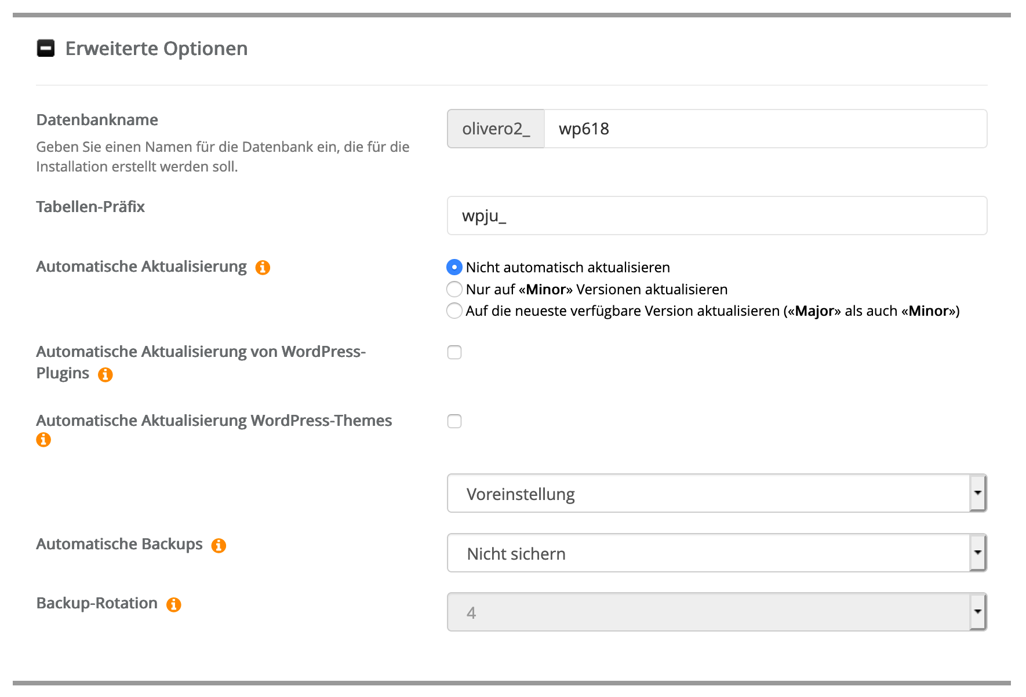This screenshot has width=1026, height=697.
Task: Select update to newest Major and Minor version
Action: (x=454, y=311)
